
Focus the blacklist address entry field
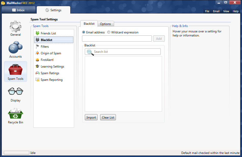[117, 38]
